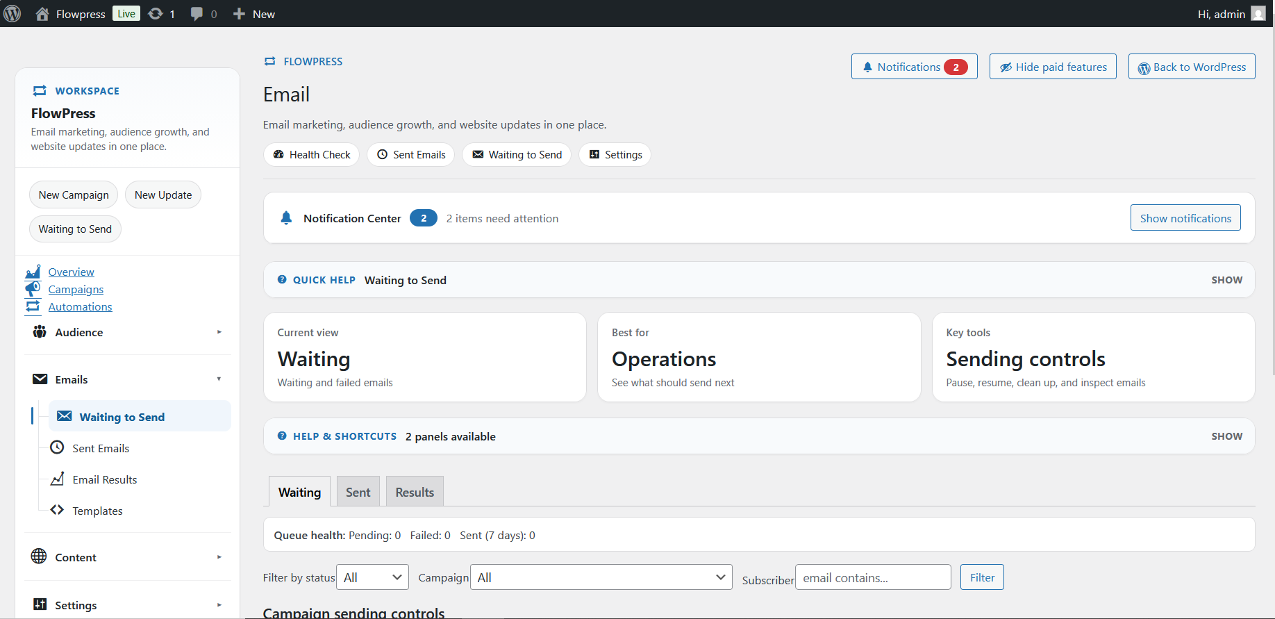Viewport: 1275px width, 619px height.
Task: Expand the Settings sidebar section
Action: [128, 605]
